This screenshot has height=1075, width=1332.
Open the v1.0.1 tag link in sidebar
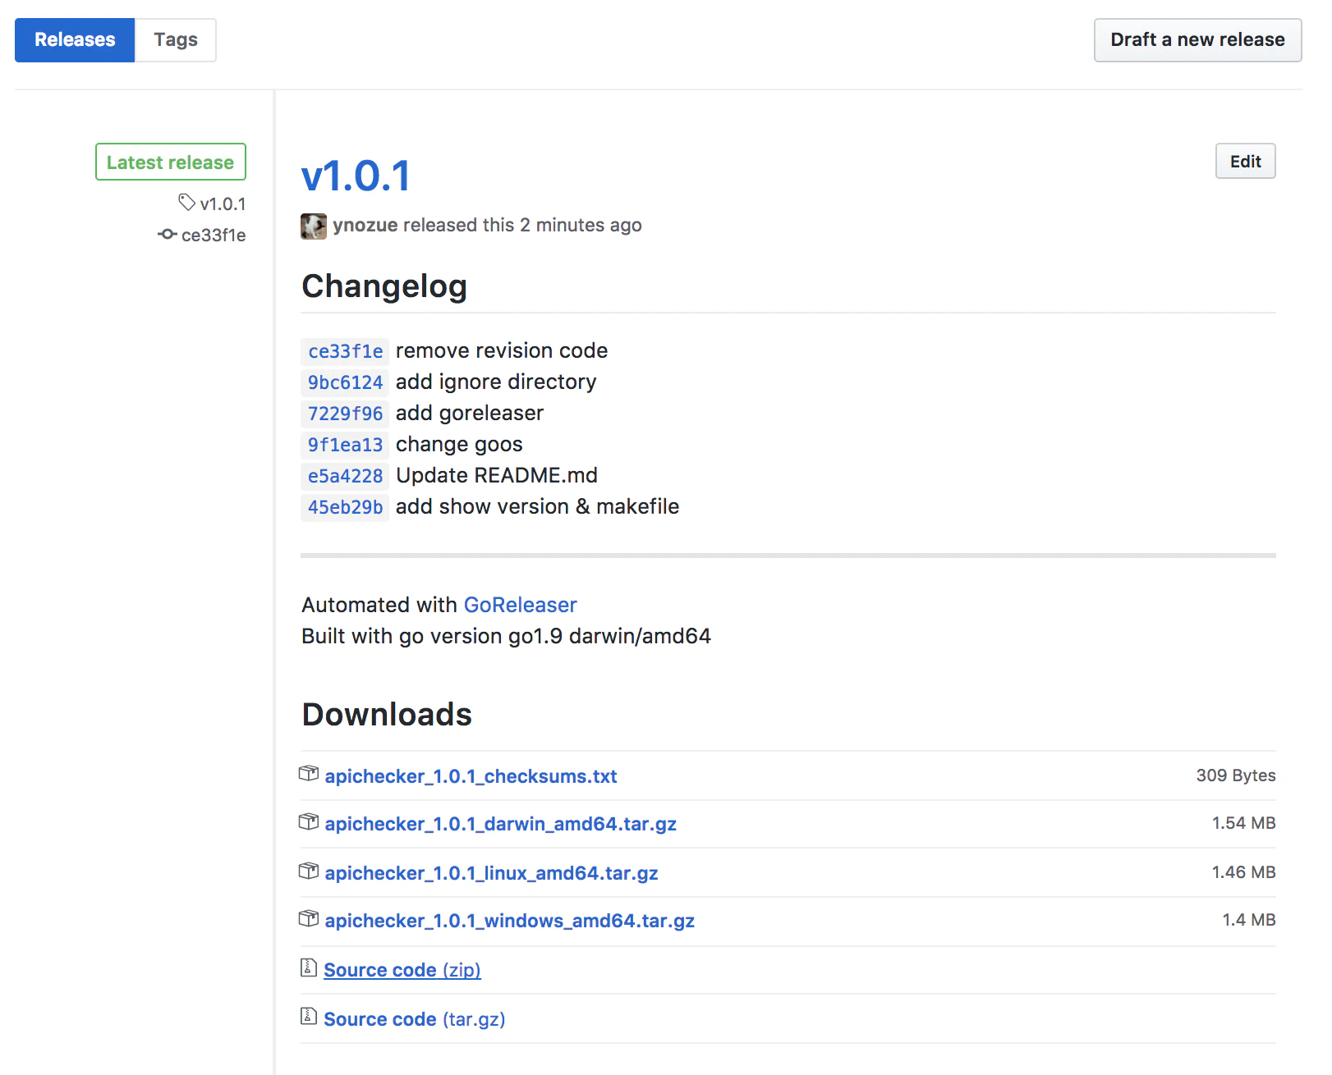tap(223, 204)
